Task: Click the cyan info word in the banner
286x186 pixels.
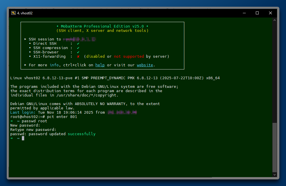Action: tap(54, 65)
